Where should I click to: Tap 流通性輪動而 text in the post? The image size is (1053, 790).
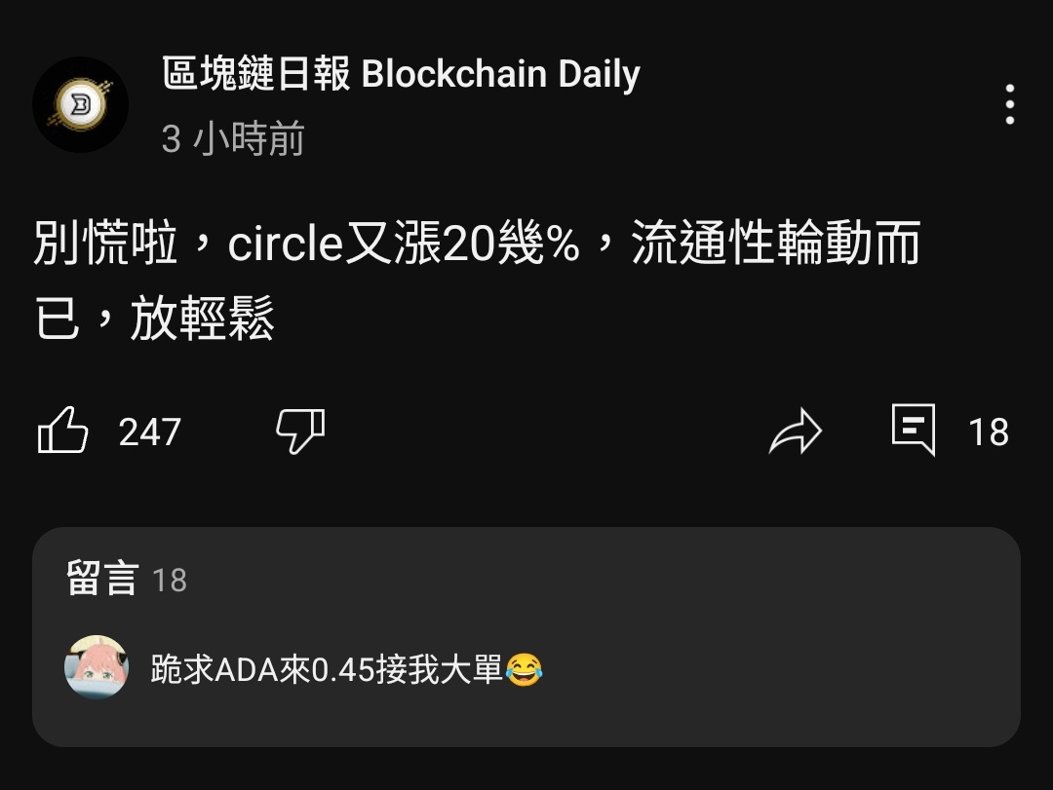pyautogui.click(x=776, y=242)
